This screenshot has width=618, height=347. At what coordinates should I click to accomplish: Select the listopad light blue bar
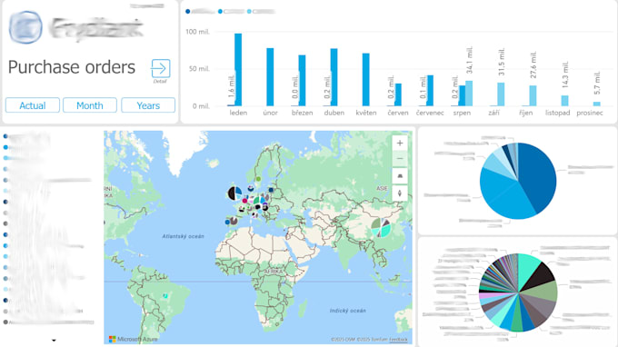[x=564, y=101]
